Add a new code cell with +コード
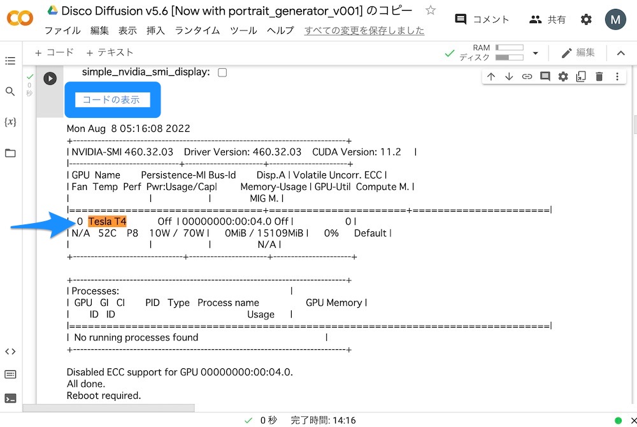The height and width of the screenshot is (427, 637). (x=54, y=52)
